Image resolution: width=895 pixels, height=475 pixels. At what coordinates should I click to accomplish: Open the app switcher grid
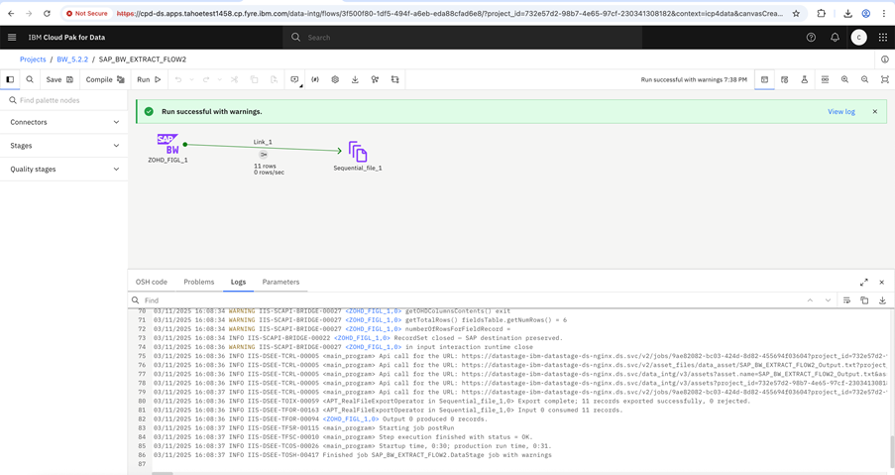[x=882, y=37]
